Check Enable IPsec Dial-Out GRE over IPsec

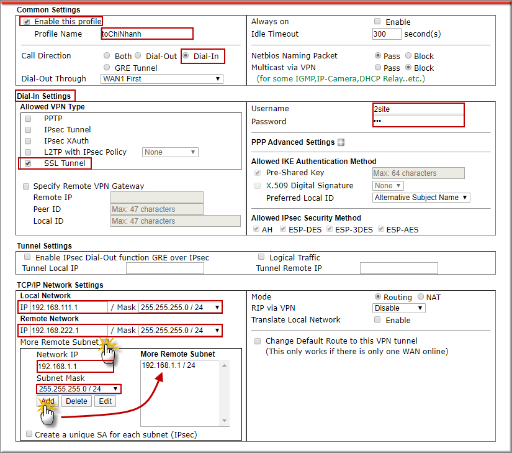27,257
